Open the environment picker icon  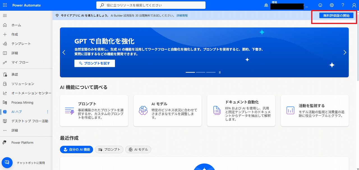[266, 5]
